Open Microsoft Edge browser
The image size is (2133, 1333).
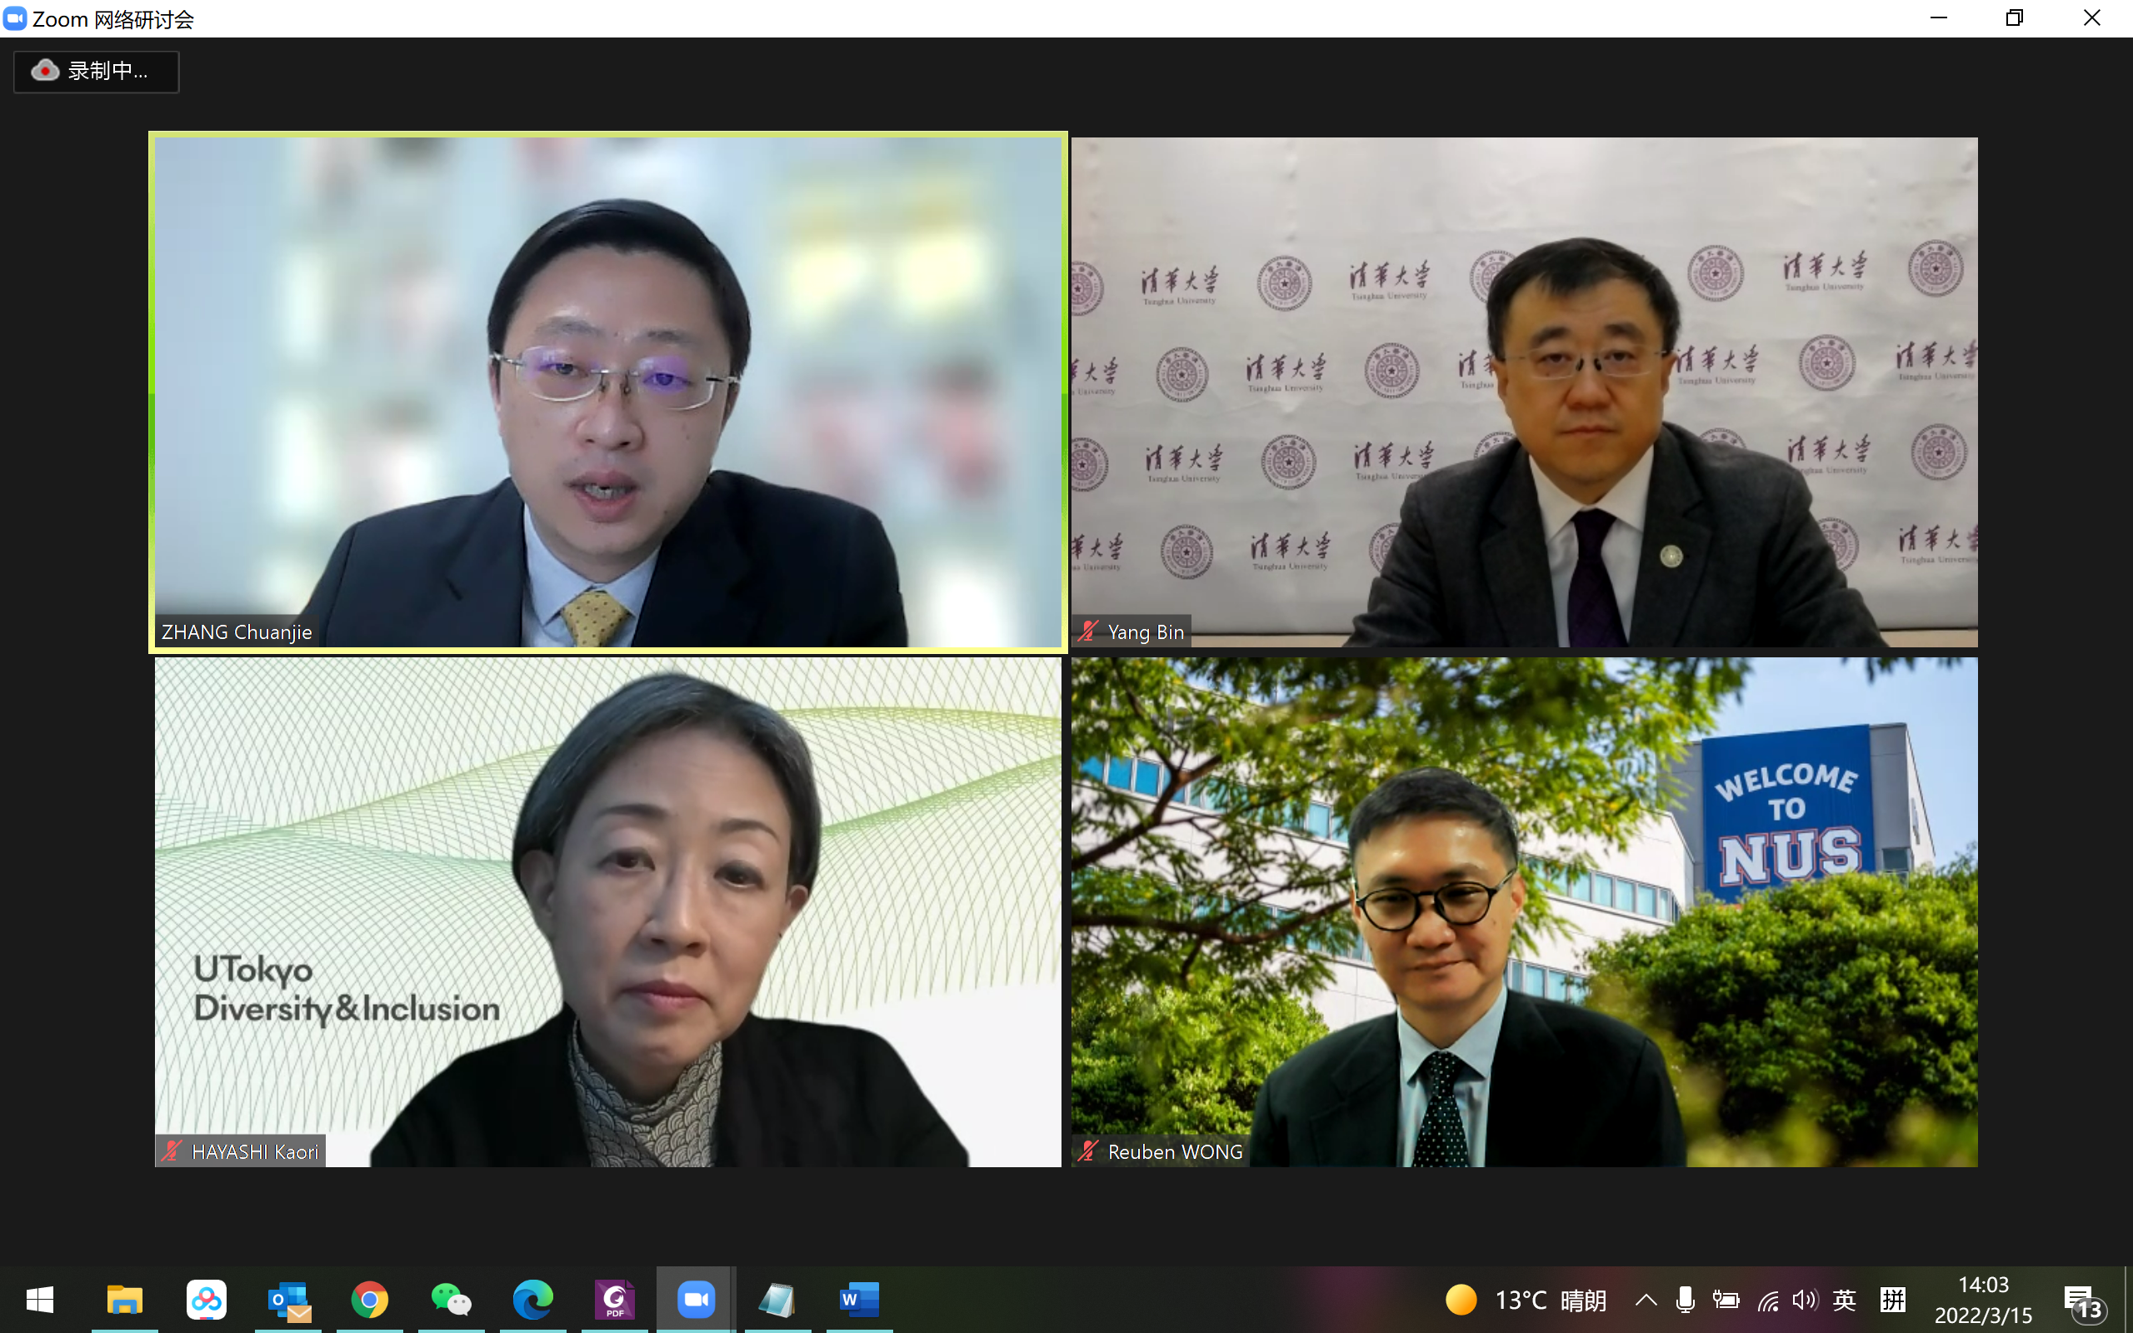click(x=532, y=1300)
